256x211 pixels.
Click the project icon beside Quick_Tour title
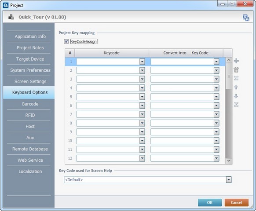(11, 17)
